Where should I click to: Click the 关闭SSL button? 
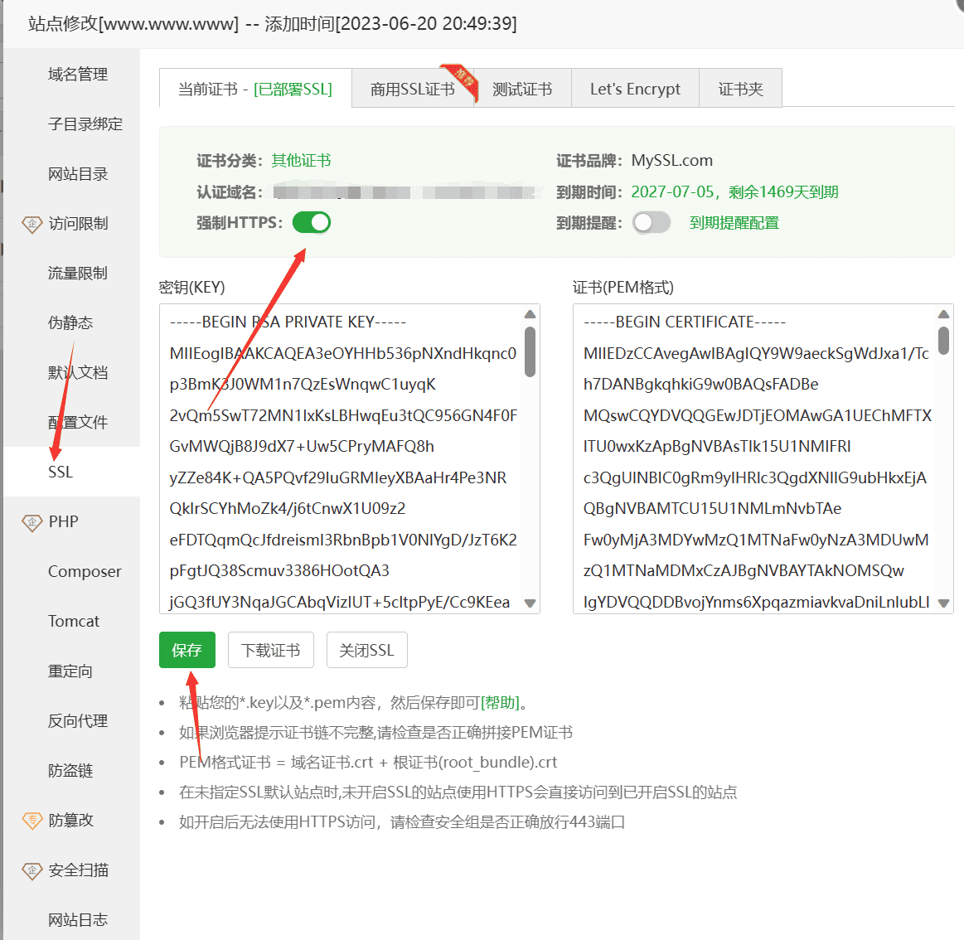pyautogui.click(x=366, y=650)
